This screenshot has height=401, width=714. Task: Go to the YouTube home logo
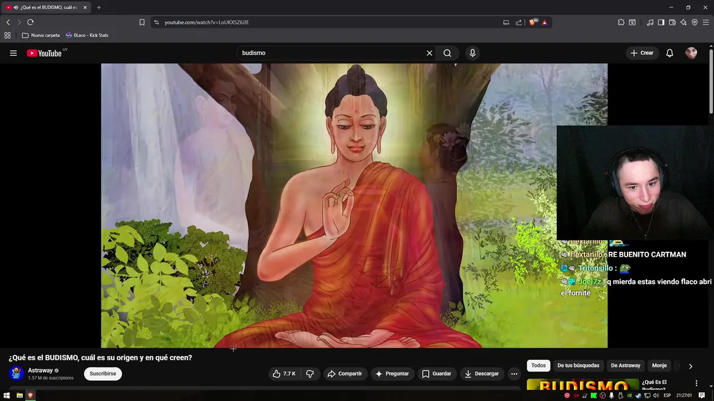coord(44,53)
